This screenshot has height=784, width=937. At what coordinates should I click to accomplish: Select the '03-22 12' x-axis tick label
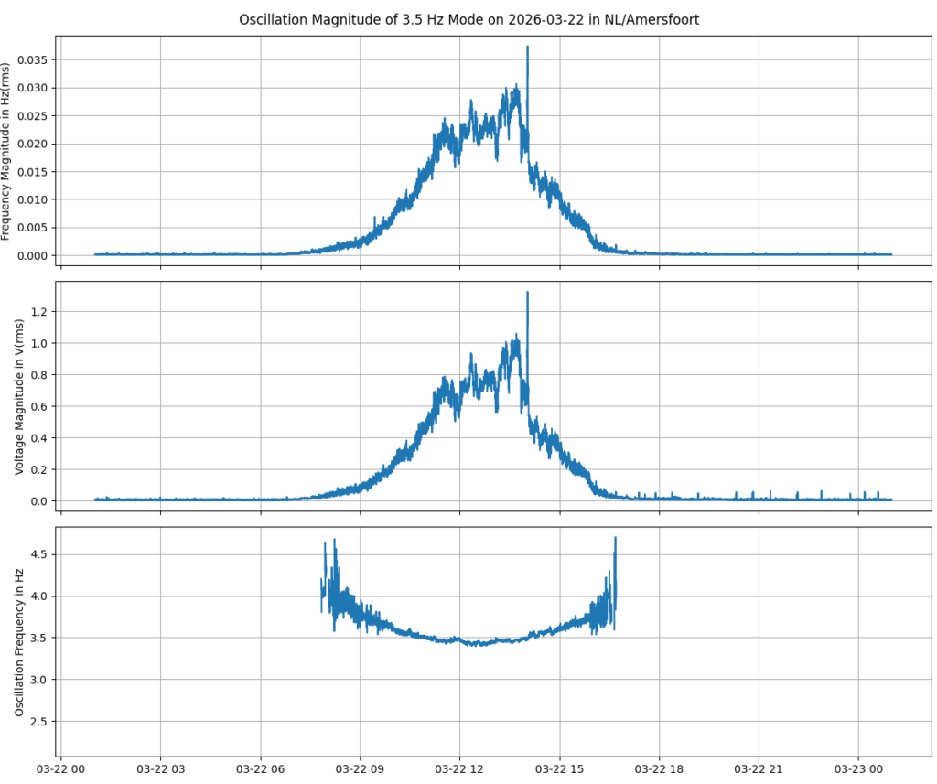(459, 770)
